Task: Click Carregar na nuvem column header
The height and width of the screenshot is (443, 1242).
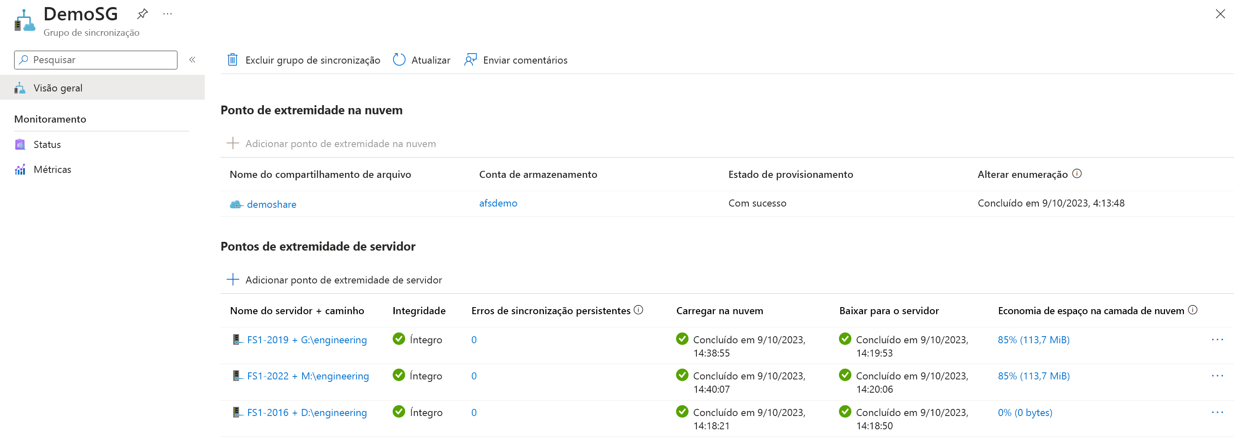Action: [x=719, y=310]
